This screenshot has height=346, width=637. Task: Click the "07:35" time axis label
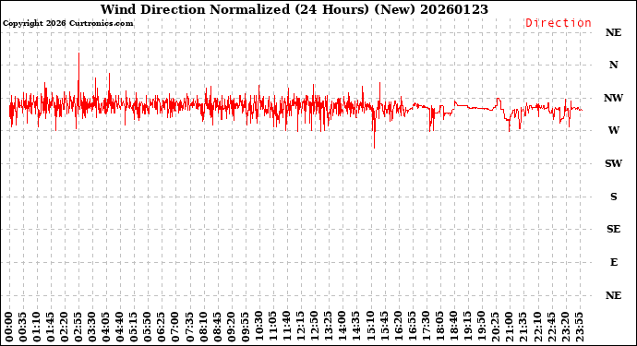tap(190, 328)
